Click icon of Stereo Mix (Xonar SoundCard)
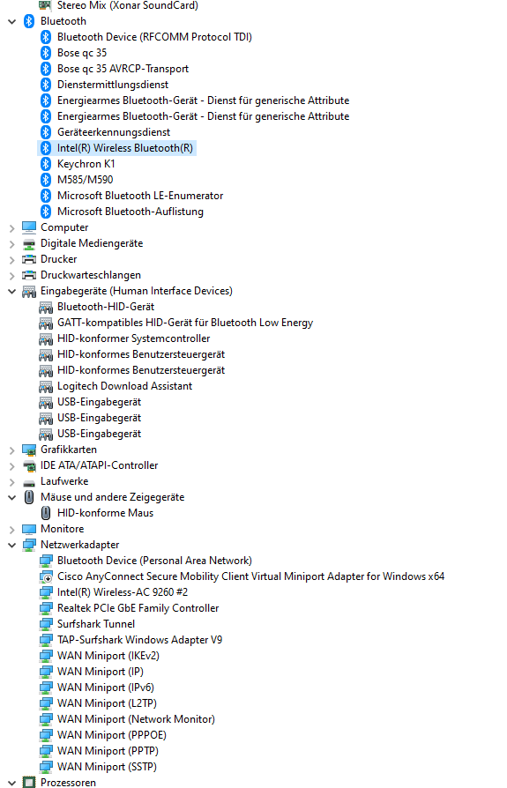The width and height of the screenshot is (507, 788). click(x=46, y=5)
